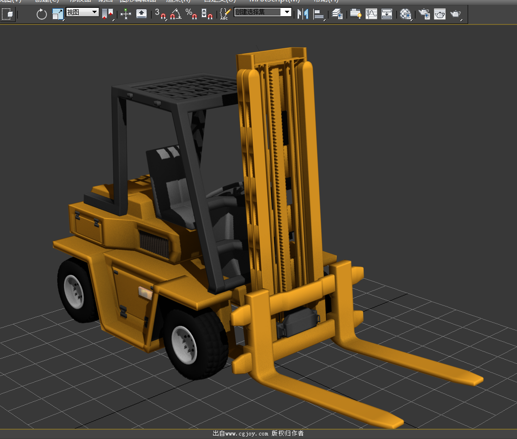The height and width of the screenshot is (439, 517).
Task: Select the Rotate tool
Action: [x=42, y=14]
